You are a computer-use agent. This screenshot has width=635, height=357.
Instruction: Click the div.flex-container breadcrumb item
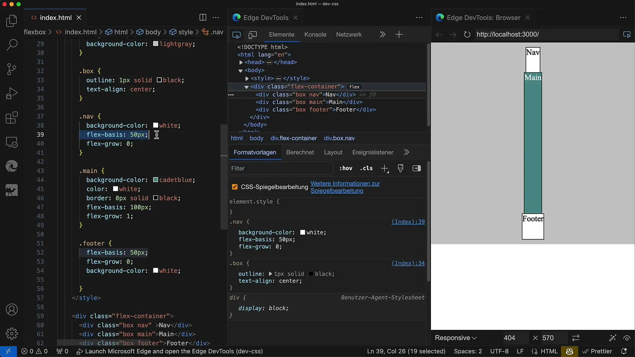[x=293, y=138]
